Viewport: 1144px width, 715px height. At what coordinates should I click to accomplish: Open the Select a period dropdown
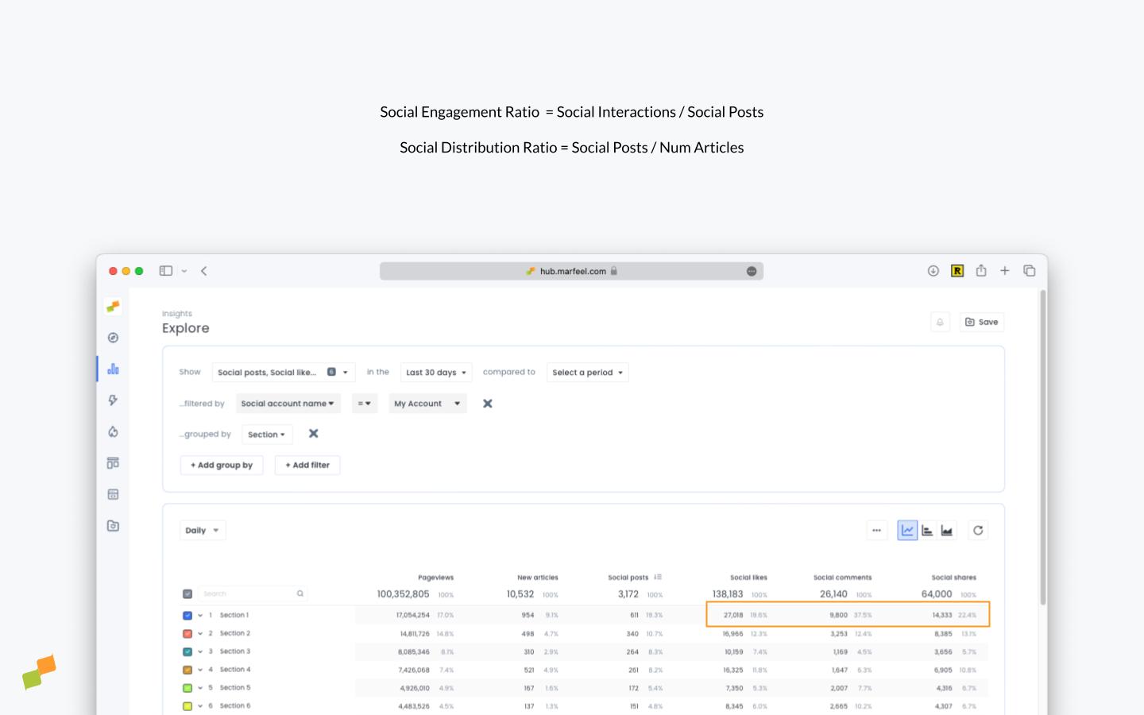(587, 372)
